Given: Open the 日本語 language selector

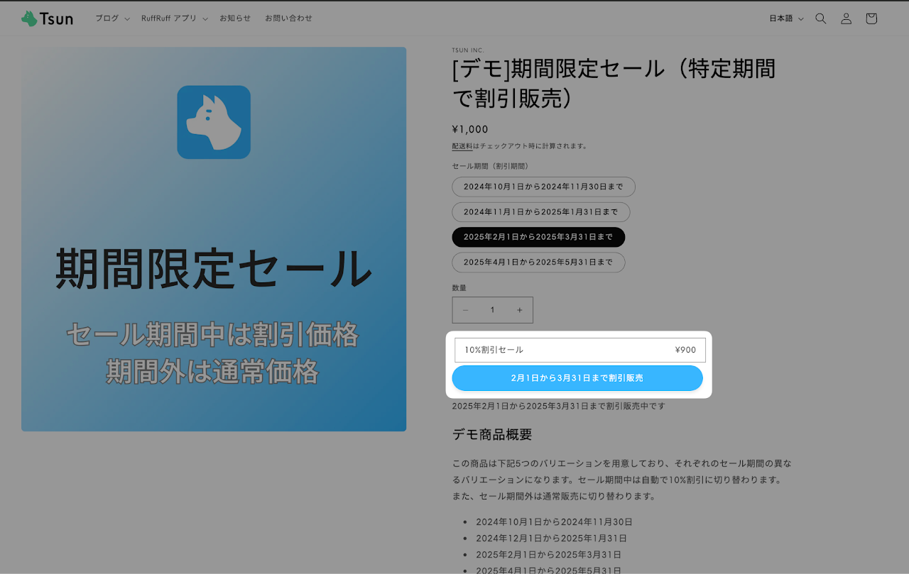Looking at the screenshot, I should coord(786,18).
